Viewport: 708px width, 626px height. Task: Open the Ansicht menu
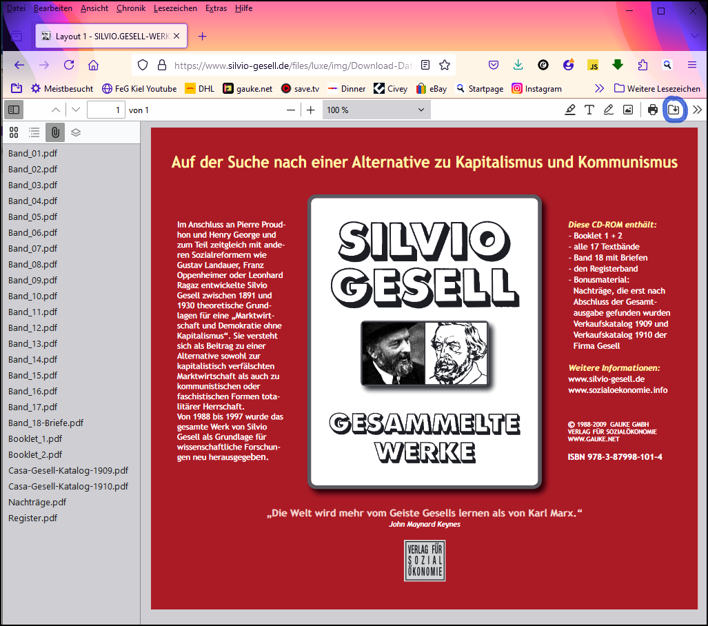(x=94, y=8)
